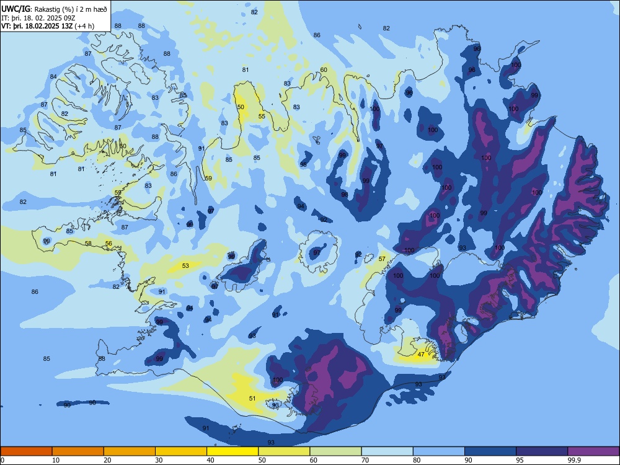Click the legend scale label '0'

click(x=2, y=460)
